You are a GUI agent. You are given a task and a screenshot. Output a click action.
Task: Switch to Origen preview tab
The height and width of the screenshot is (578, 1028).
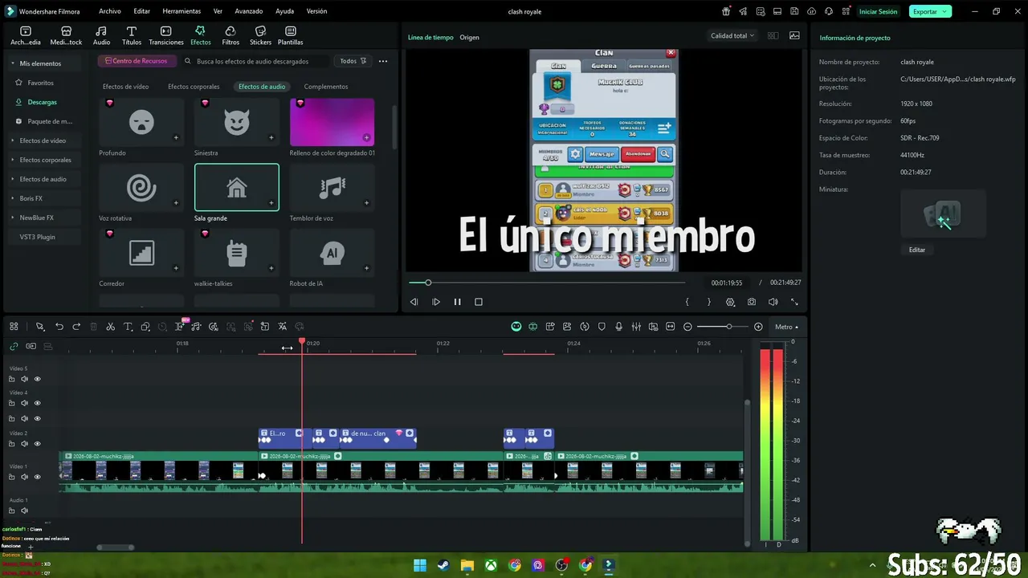tap(469, 38)
